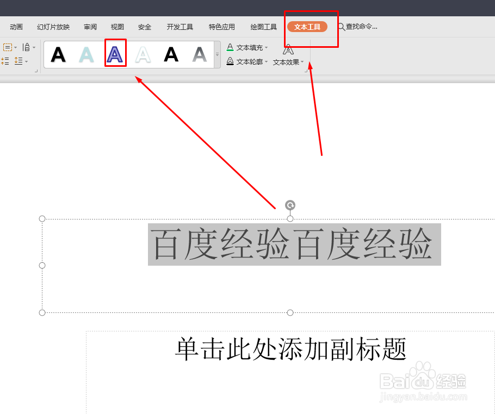Click the left-middle handle of title box
Screen dimensions: 495x414
(42, 266)
